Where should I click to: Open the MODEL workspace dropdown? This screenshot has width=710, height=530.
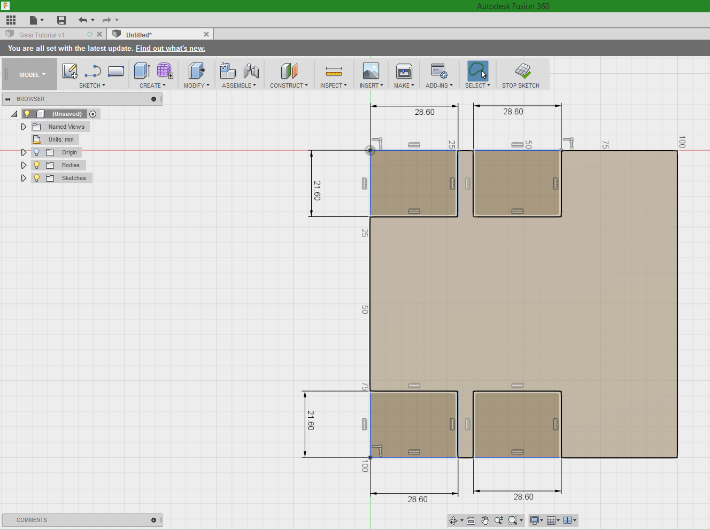point(32,75)
